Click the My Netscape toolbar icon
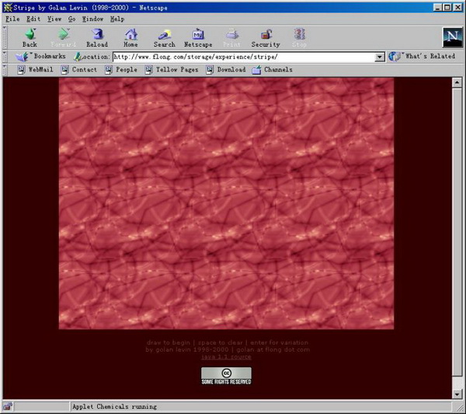Screen dimensions: 466x414 click(198, 37)
